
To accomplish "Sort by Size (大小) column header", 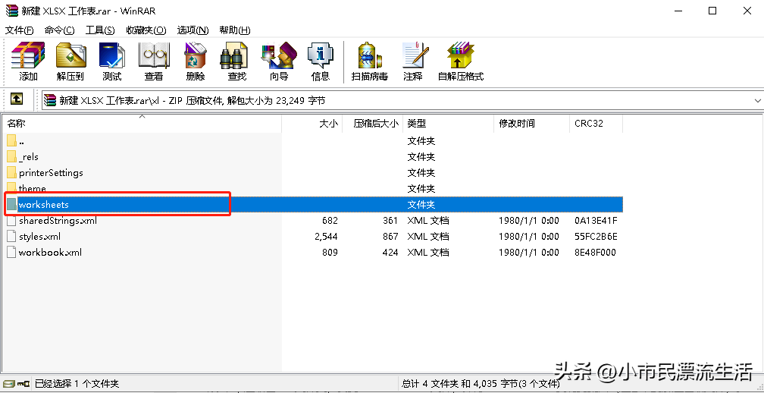I will tap(312, 124).
